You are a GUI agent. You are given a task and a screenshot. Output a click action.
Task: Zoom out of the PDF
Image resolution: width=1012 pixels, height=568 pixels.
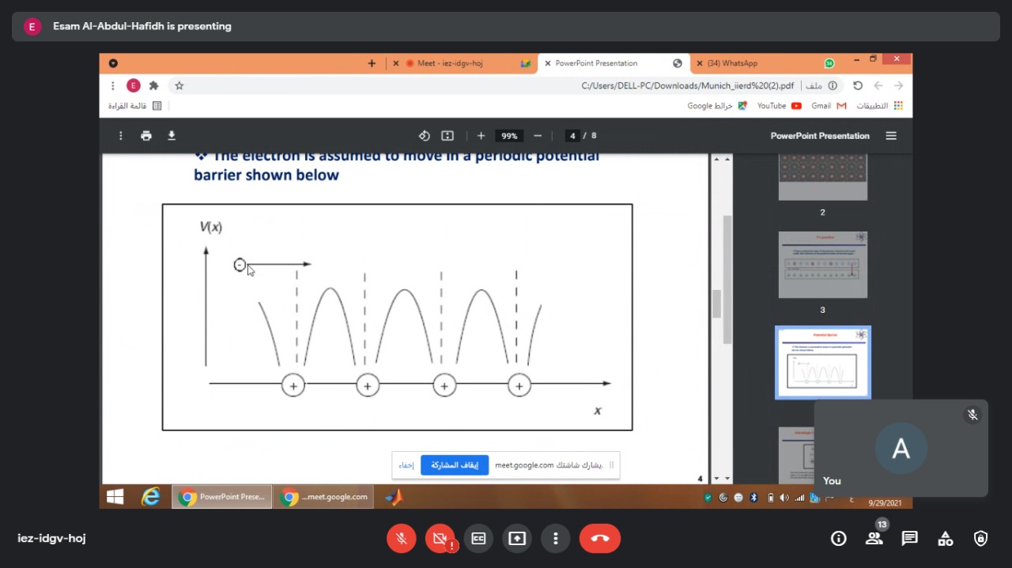(x=538, y=136)
